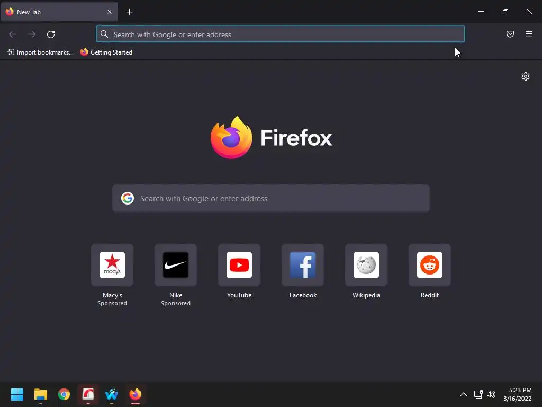
Task: Open new tab personalize gear icon
Action: click(x=526, y=76)
